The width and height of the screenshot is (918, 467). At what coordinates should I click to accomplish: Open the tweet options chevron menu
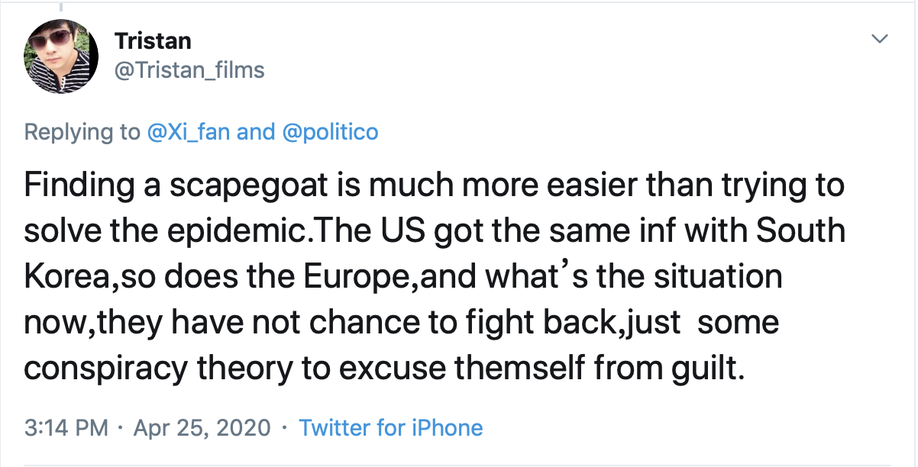(x=881, y=39)
